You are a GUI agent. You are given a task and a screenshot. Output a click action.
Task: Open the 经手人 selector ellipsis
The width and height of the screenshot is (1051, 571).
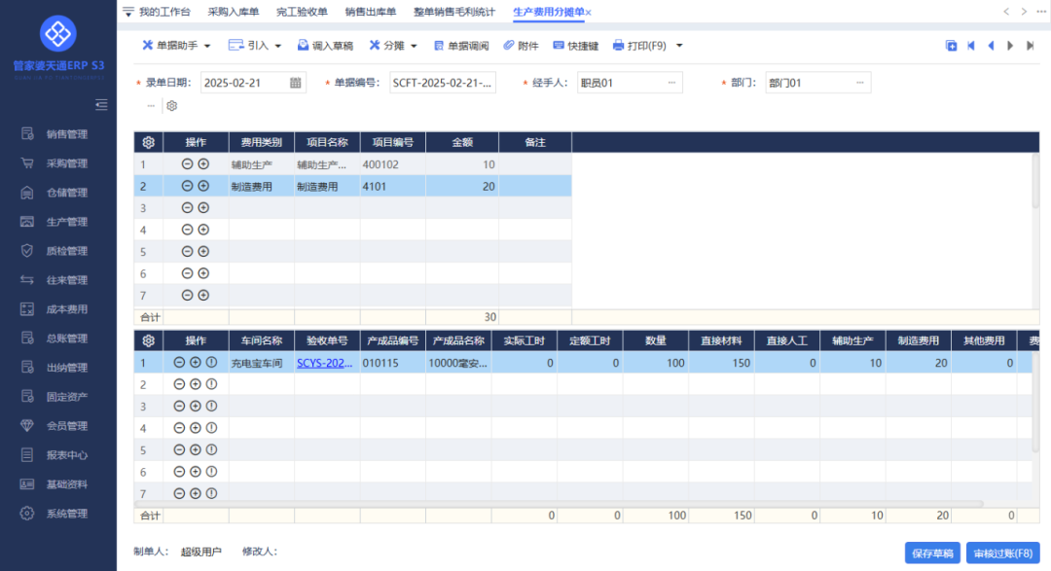(x=671, y=83)
